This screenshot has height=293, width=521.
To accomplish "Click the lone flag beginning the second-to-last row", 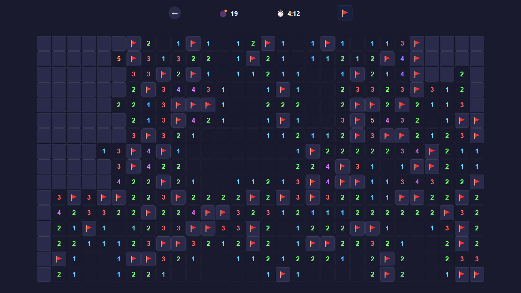I will [x=59, y=259].
